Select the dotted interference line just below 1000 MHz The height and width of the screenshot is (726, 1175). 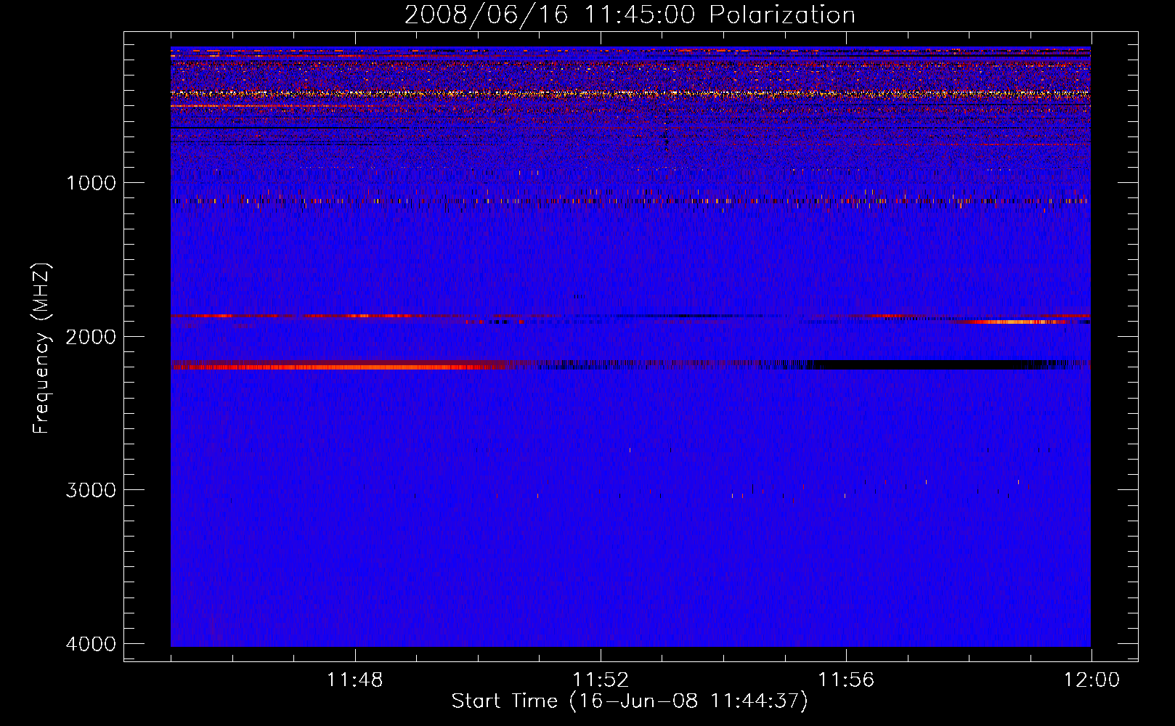click(x=625, y=201)
